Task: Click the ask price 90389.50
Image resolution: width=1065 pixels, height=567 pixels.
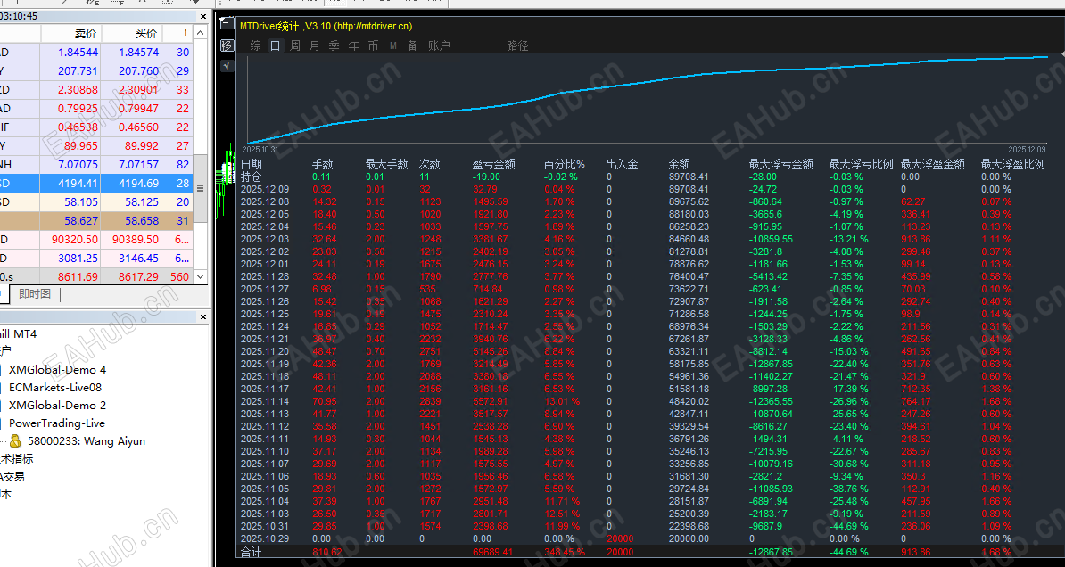Action: (138, 239)
